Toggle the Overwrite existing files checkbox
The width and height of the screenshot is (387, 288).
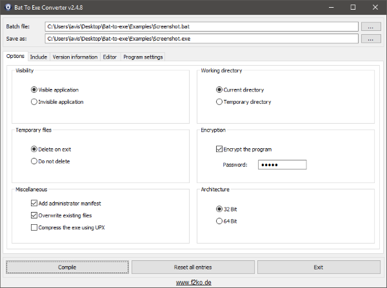61,215
